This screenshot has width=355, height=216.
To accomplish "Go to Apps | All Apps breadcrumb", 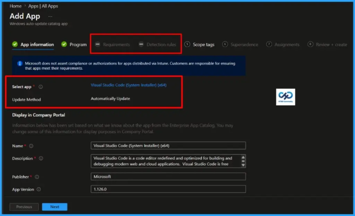I will tap(43, 6).
